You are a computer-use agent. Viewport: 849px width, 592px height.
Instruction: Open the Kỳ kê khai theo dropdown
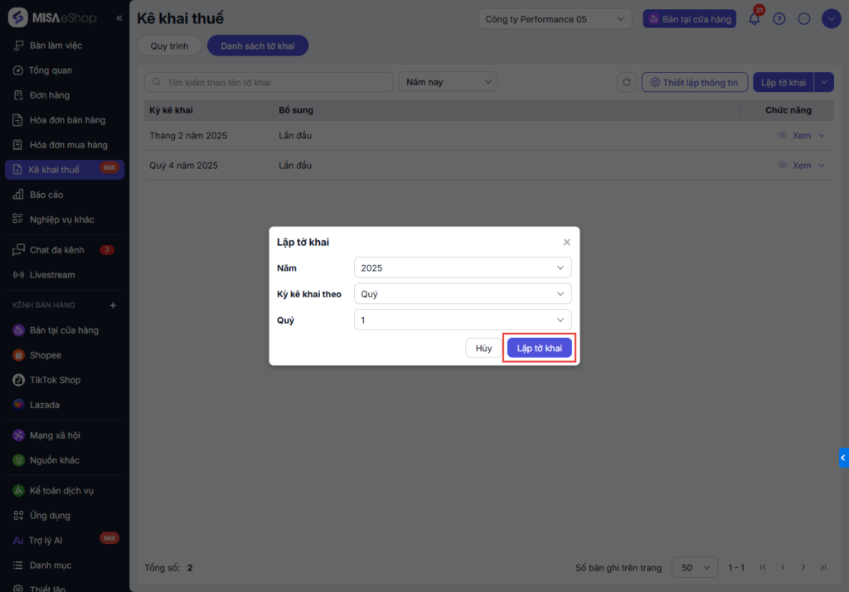[x=462, y=294]
